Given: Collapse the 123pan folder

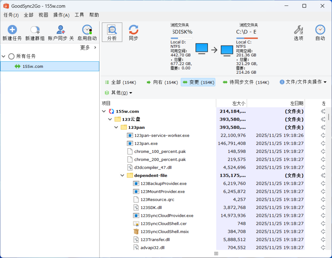Looking at the screenshot, I should click(x=116, y=127).
